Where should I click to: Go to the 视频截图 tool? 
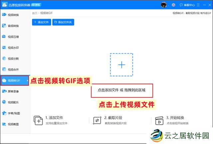point(13,124)
